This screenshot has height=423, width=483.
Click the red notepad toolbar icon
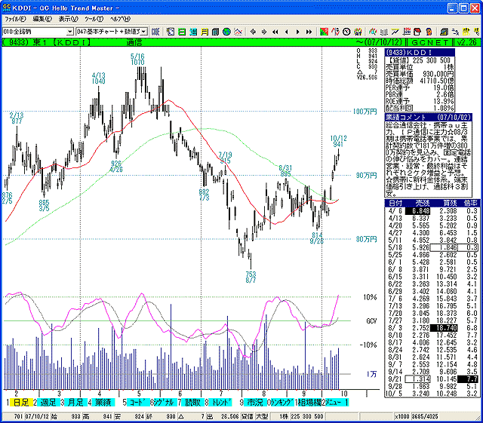click(x=417, y=32)
